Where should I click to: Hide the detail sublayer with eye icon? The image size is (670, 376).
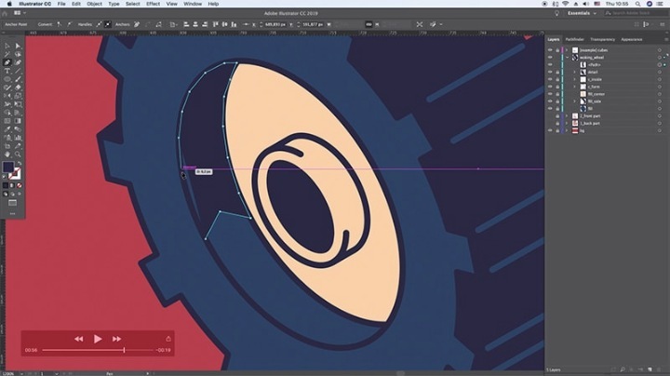coord(550,73)
